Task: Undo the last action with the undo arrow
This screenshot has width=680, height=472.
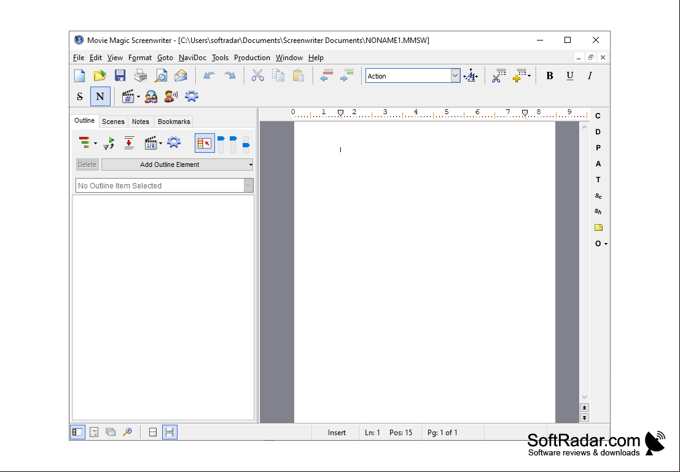Action: 209,76
